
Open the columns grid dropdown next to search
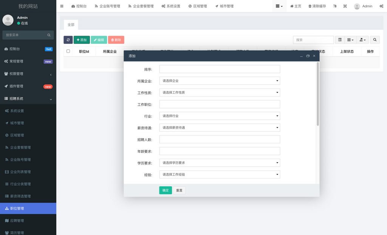click(x=350, y=40)
